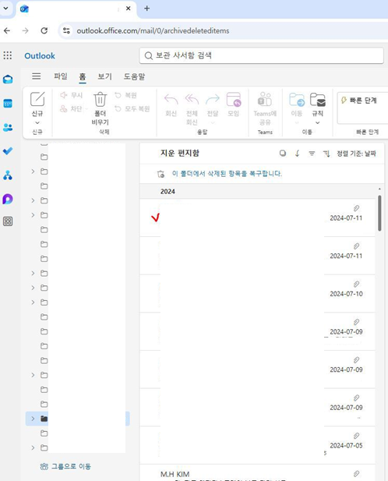Open the 빠른 단계 quick steps box
Screen dimensions: 388x481
[x=362, y=108]
